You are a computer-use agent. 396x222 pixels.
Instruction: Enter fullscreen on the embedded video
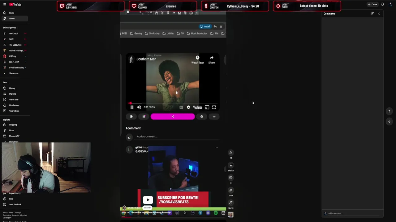click(x=214, y=107)
